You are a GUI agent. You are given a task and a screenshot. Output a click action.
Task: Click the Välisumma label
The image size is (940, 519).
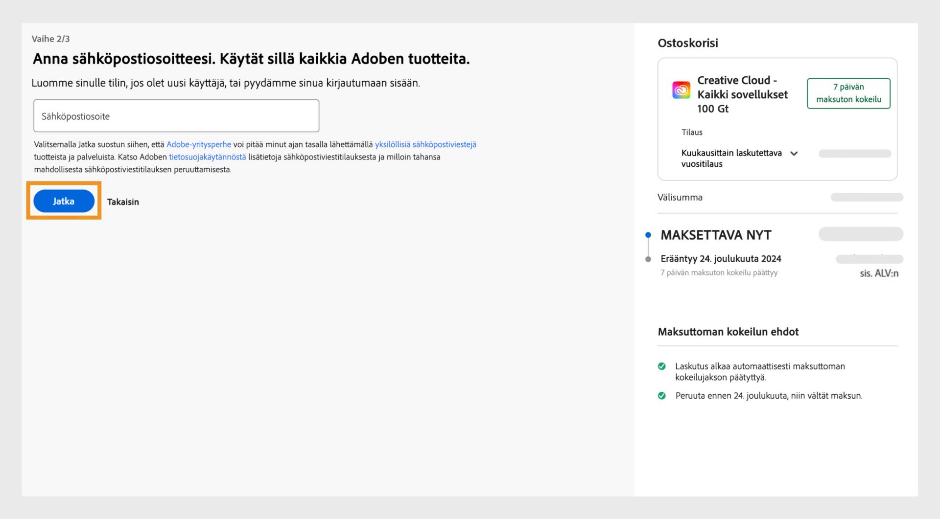point(680,197)
